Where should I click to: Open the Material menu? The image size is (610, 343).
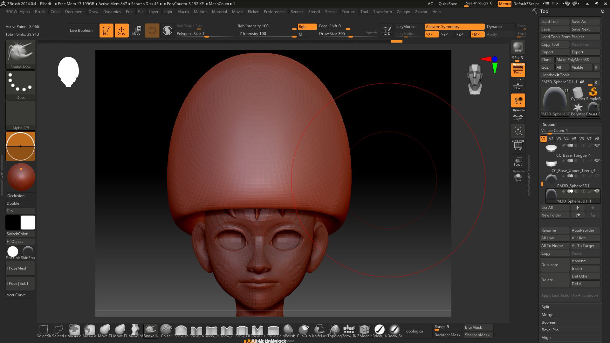pyautogui.click(x=219, y=12)
